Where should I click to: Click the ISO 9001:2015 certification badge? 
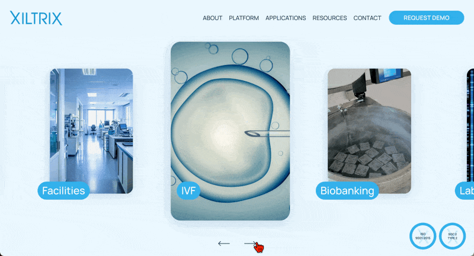point(422,236)
